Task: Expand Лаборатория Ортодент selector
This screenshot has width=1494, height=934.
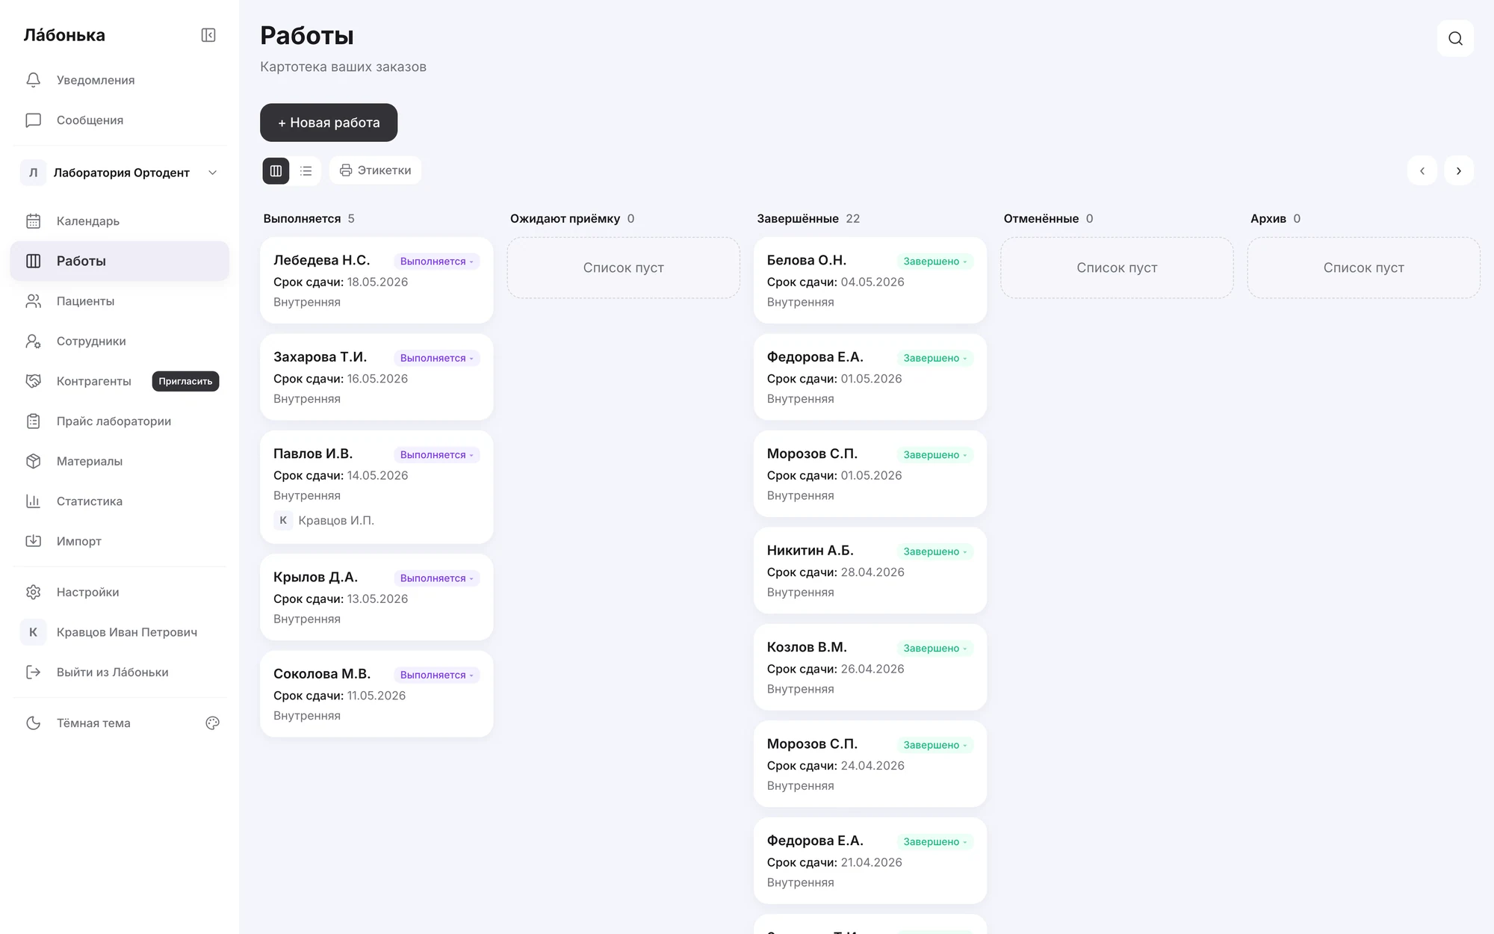Action: coord(120,173)
